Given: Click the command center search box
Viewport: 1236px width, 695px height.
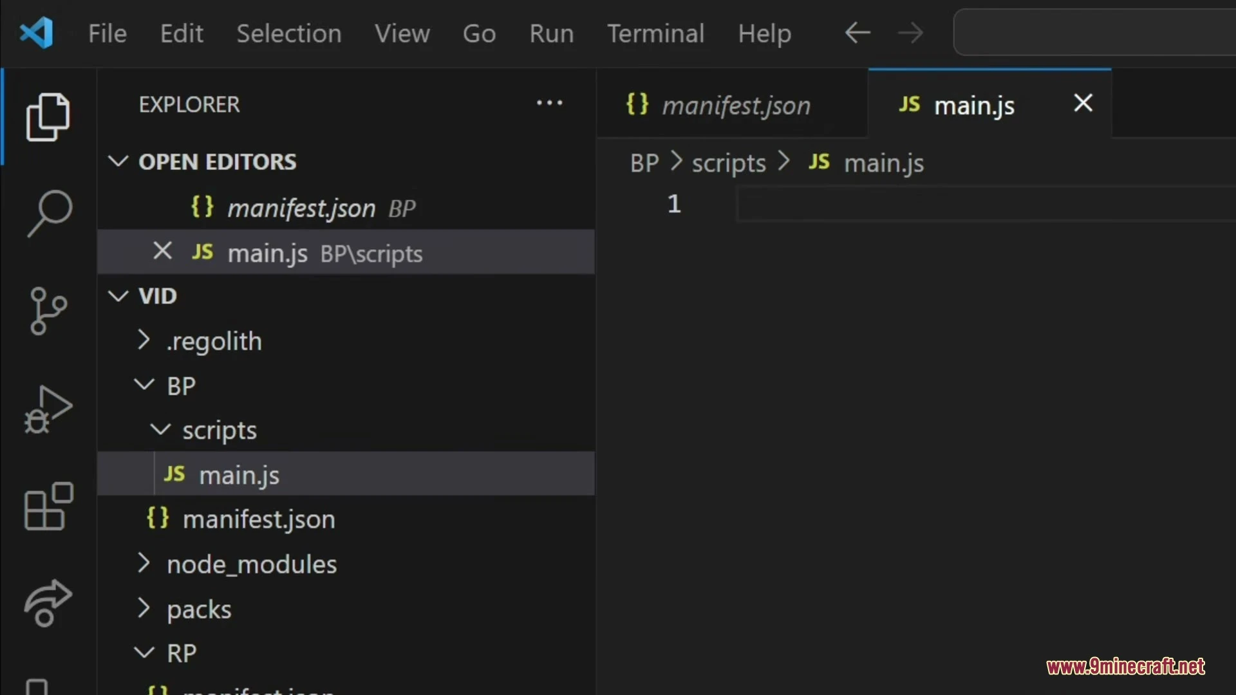Looking at the screenshot, I should [x=1094, y=32].
